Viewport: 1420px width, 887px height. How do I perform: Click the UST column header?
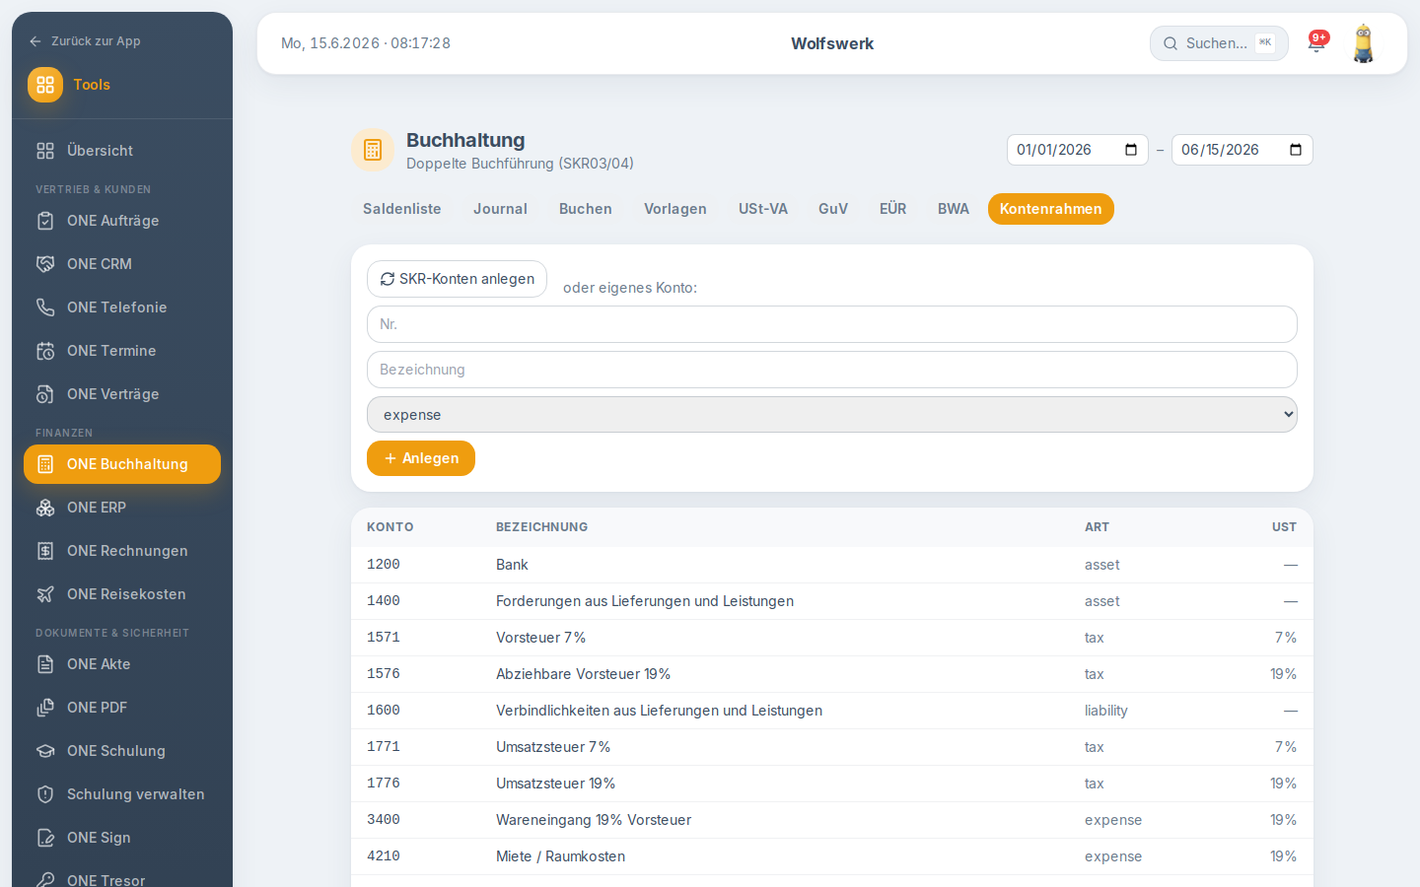click(x=1284, y=527)
